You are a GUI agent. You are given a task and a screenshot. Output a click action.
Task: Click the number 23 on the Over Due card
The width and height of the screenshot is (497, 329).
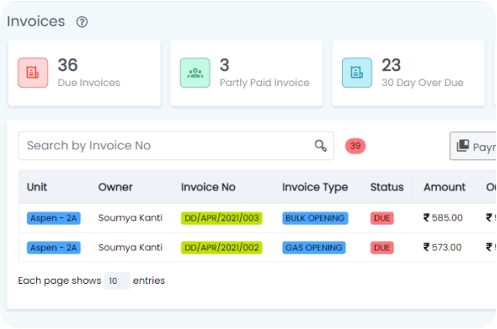coord(391,65)
